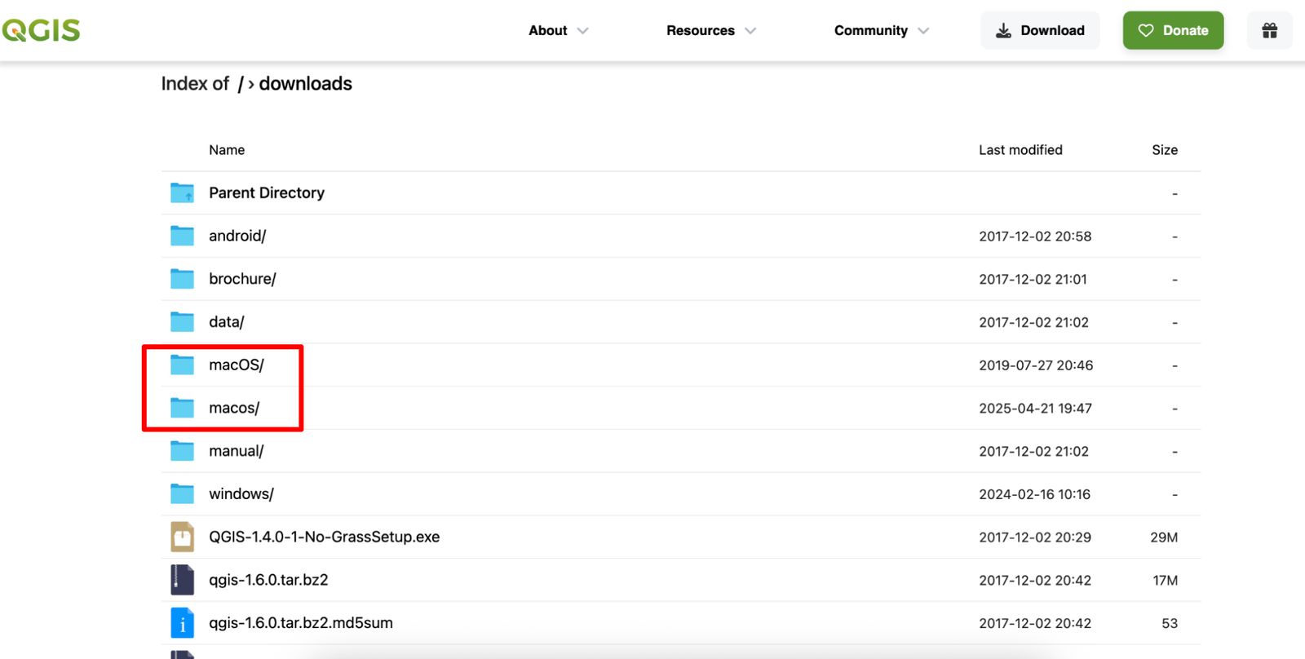1305x659 pixels.
Task: Sort by the Size column header
Action: [1165, 150]
